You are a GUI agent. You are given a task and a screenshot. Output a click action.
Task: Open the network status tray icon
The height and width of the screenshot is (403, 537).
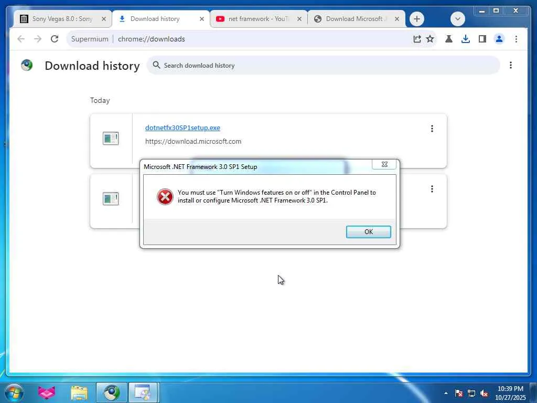pos(471,393)
